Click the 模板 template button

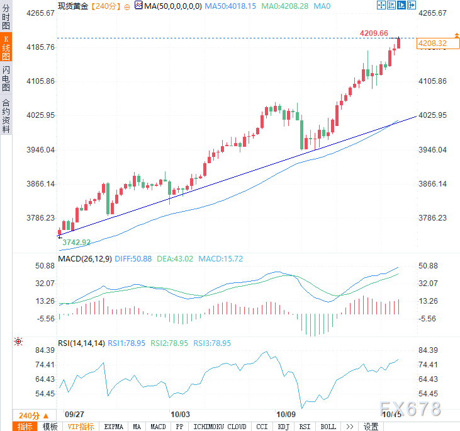50,427
